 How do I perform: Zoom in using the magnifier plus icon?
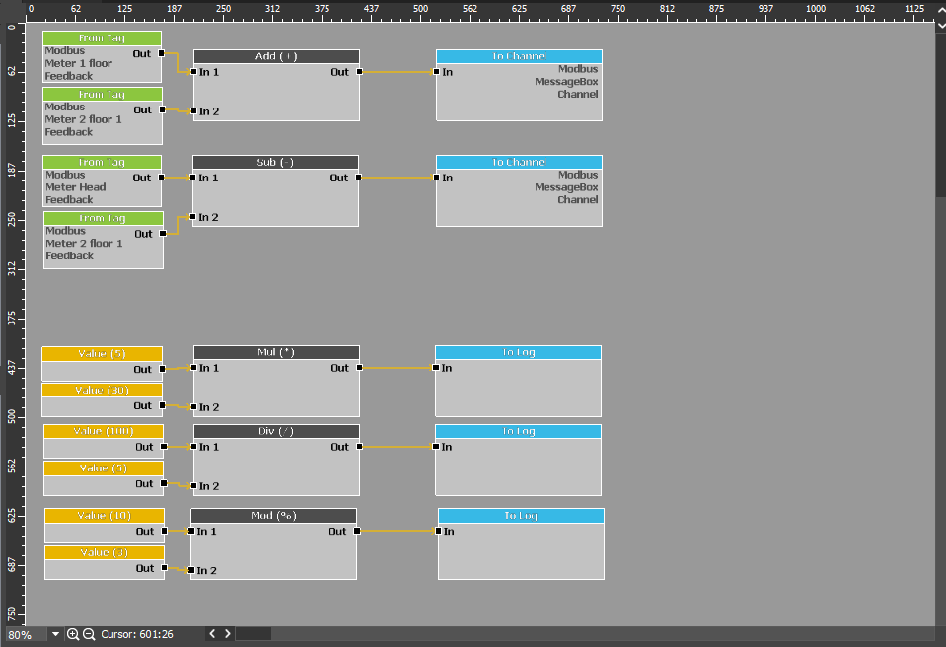coord(73,634)
